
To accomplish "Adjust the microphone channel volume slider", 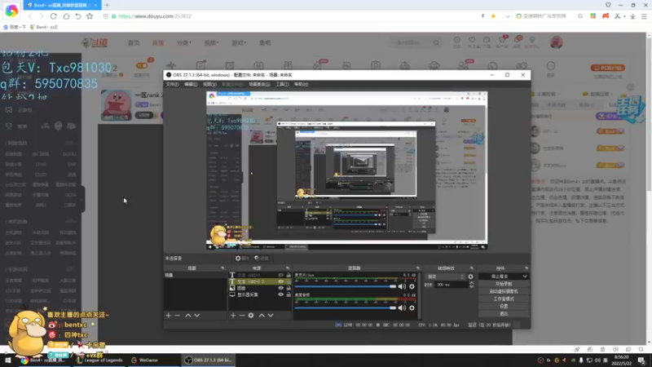I will (346, 286).
